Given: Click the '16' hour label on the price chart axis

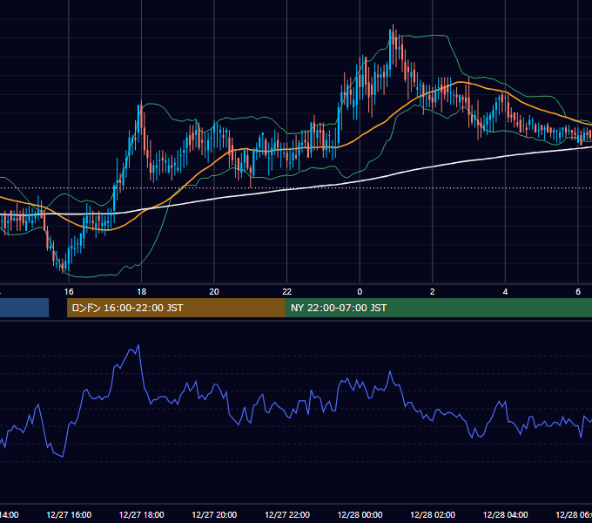Looking at the screenshot, I should click(69, 291).
